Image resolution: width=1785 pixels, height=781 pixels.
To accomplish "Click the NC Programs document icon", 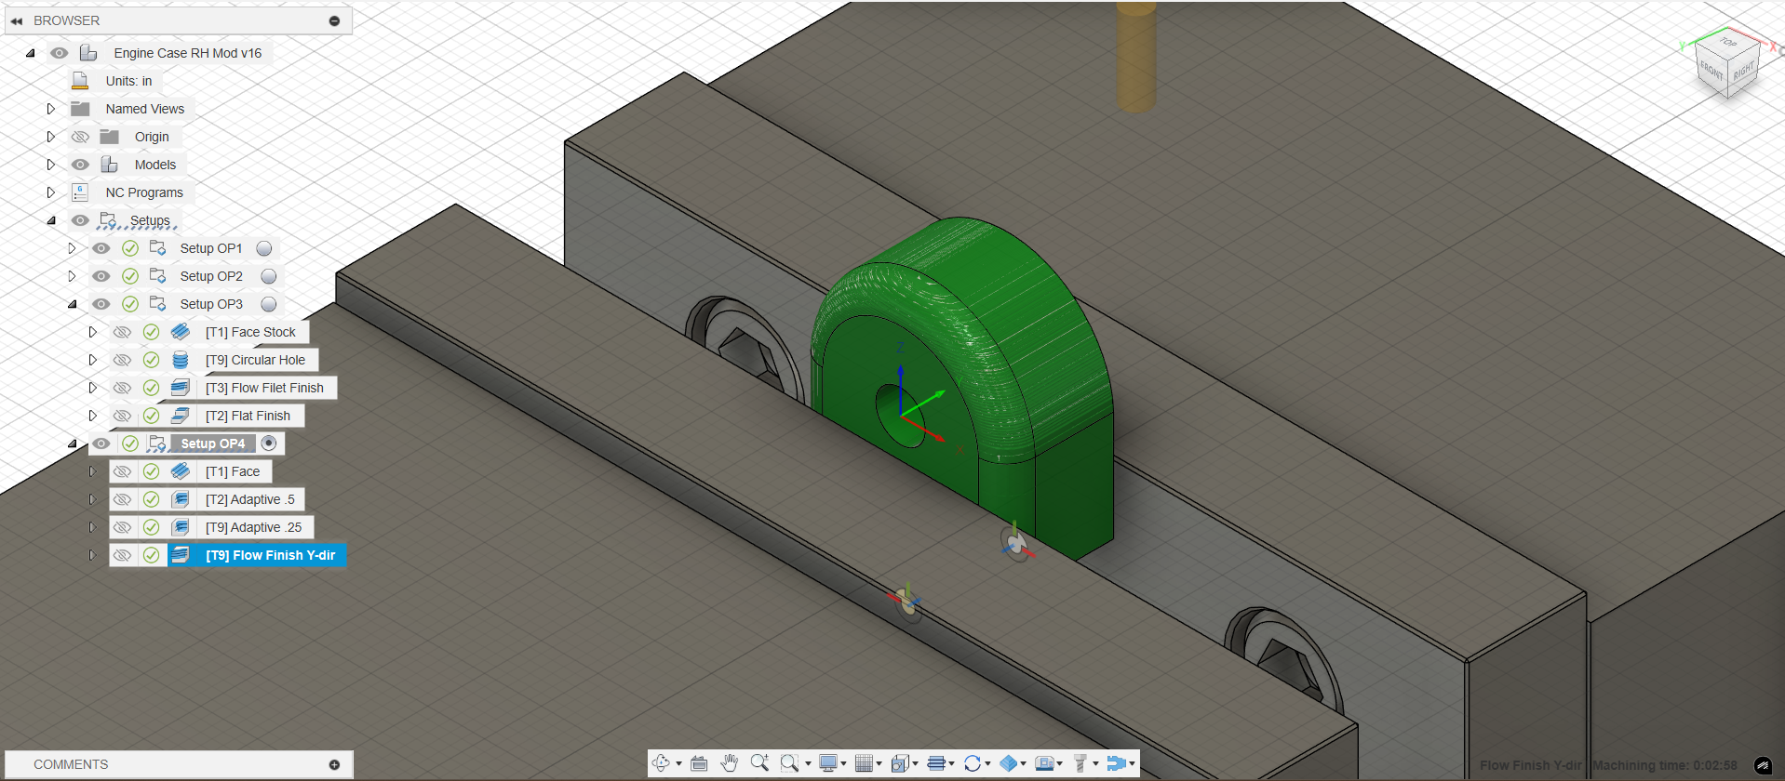I will coord(80,192).
